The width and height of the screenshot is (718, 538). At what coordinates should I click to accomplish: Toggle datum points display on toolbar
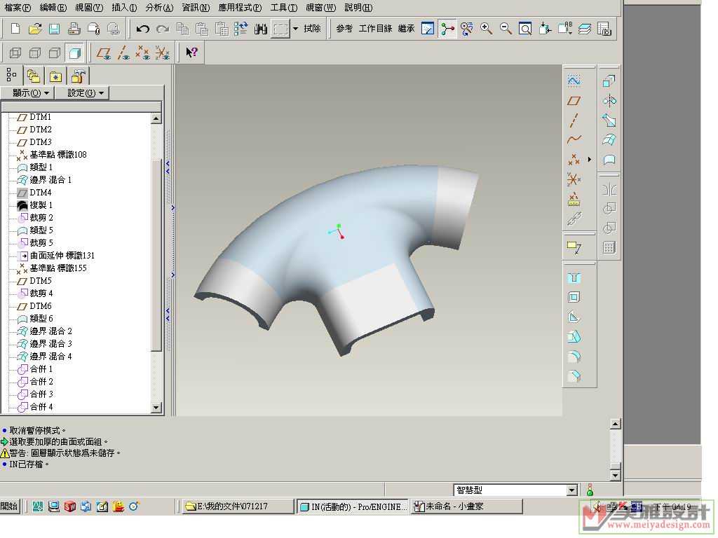click(143, 53)
